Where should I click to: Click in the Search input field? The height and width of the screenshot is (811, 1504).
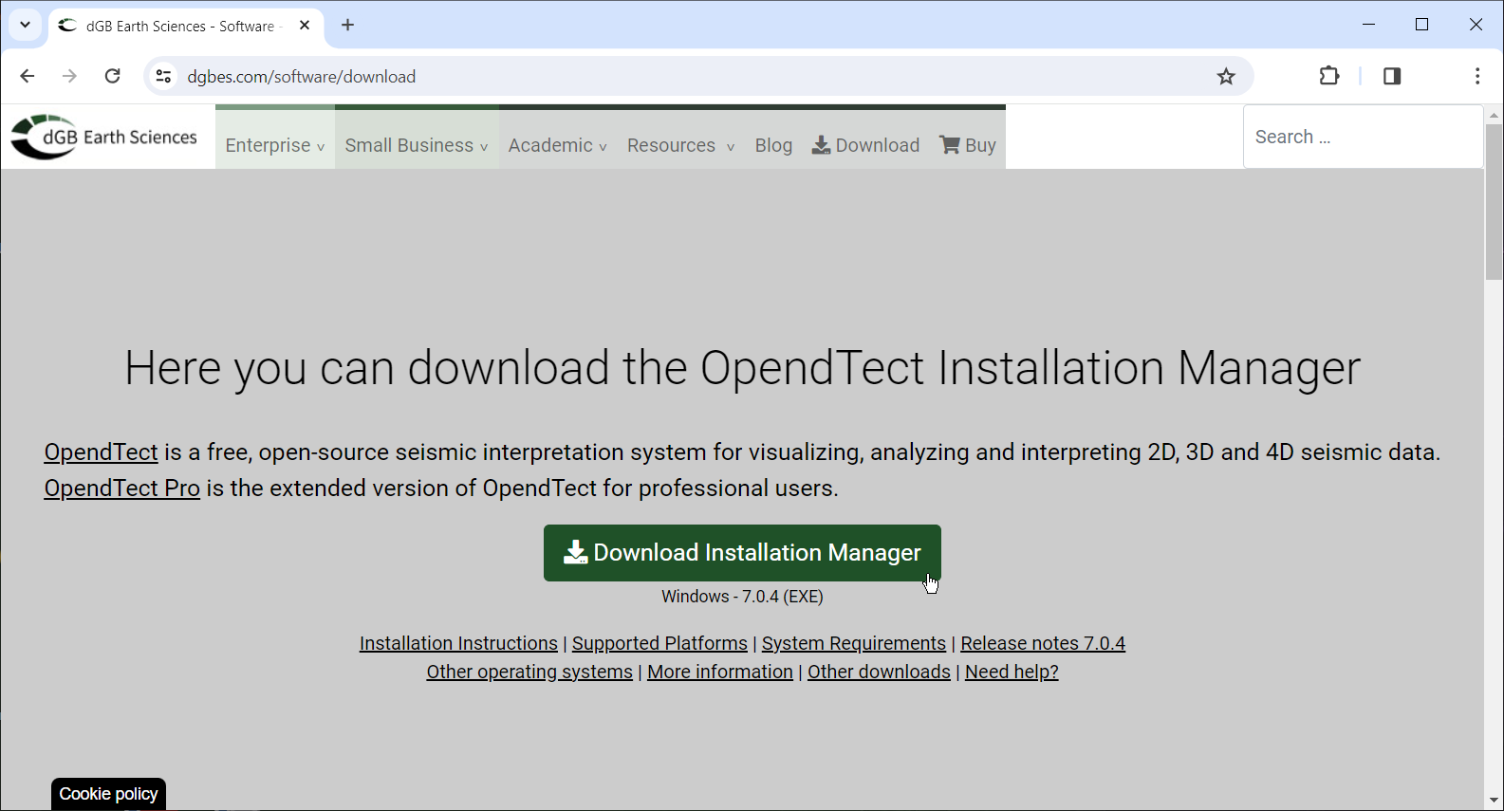(x=1362, y=138)
